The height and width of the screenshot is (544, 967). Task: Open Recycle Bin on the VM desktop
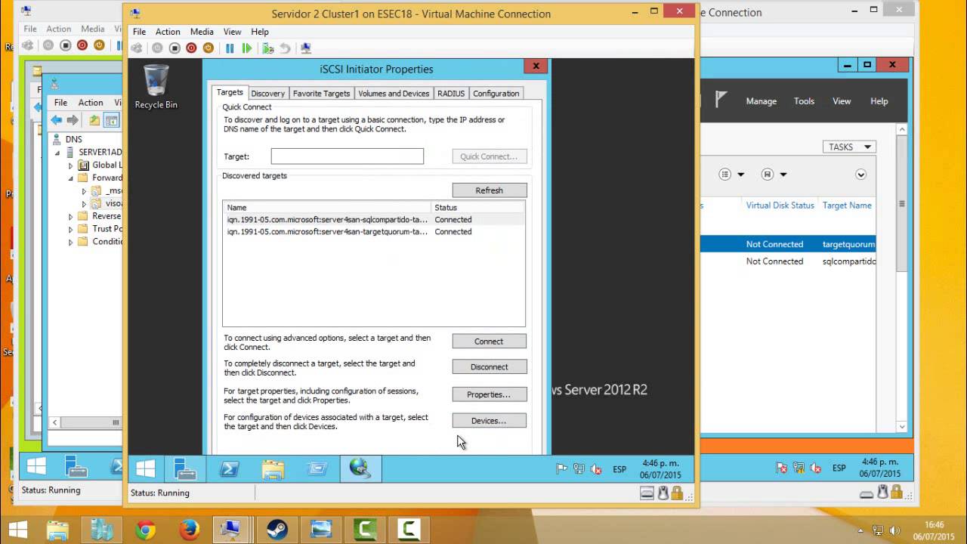(x=156, y=87)
